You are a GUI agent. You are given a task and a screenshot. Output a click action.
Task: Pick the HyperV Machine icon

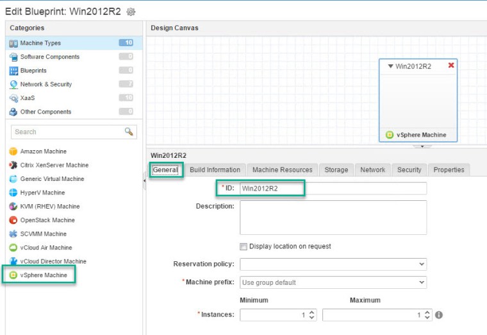point(13,193)
